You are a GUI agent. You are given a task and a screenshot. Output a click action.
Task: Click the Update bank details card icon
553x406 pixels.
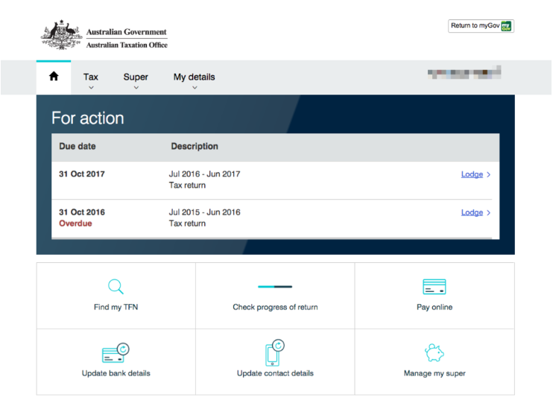click(x=116, y=353)
